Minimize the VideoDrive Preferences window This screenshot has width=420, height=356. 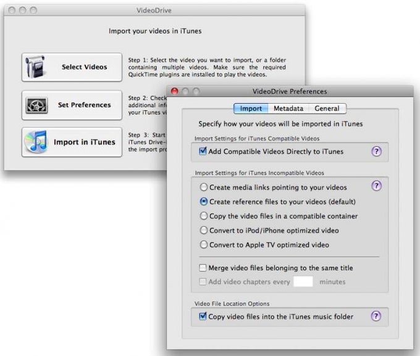pyautogui.click(x=185, y=91)
